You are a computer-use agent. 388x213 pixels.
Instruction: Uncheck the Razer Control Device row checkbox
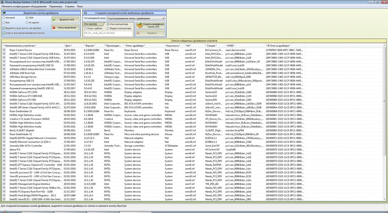click(x=4, y=50)
